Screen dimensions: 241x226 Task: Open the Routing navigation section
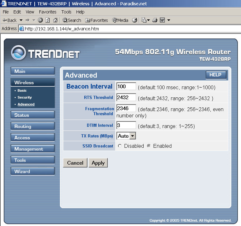pyautogui.click(x=32, y=126)
